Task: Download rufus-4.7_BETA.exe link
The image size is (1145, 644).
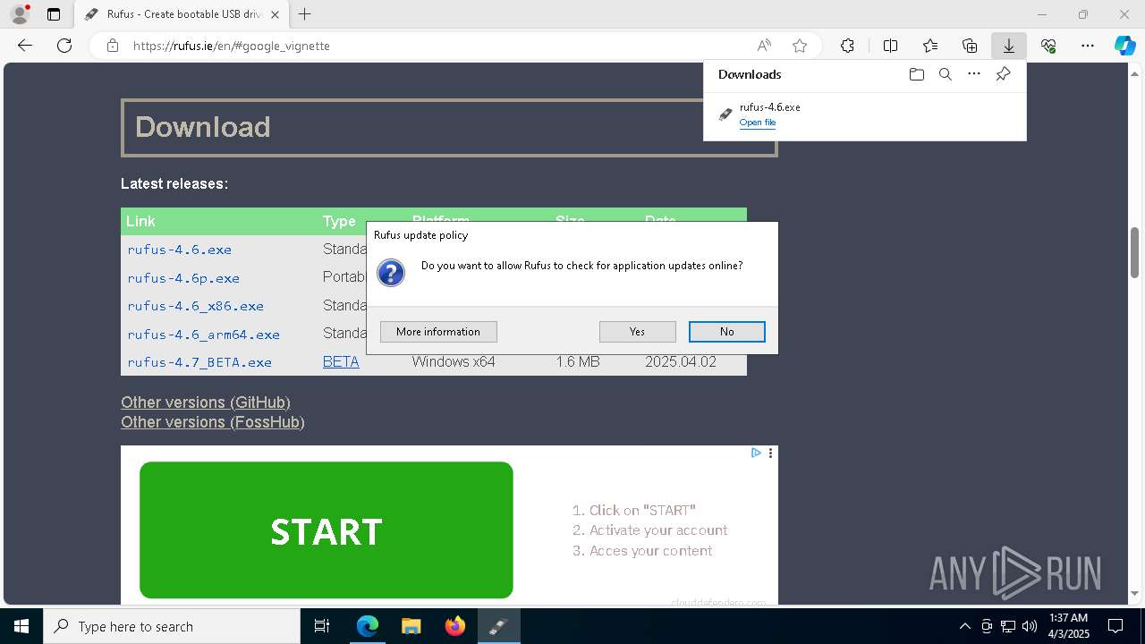Action: (199, 362)
